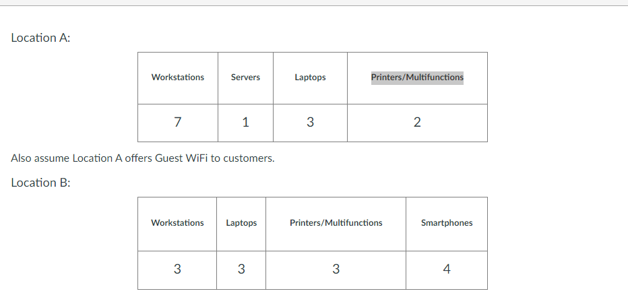Click the Laptops value 3 in Location A
The image size is (628, 308).
tap(310, 123)
